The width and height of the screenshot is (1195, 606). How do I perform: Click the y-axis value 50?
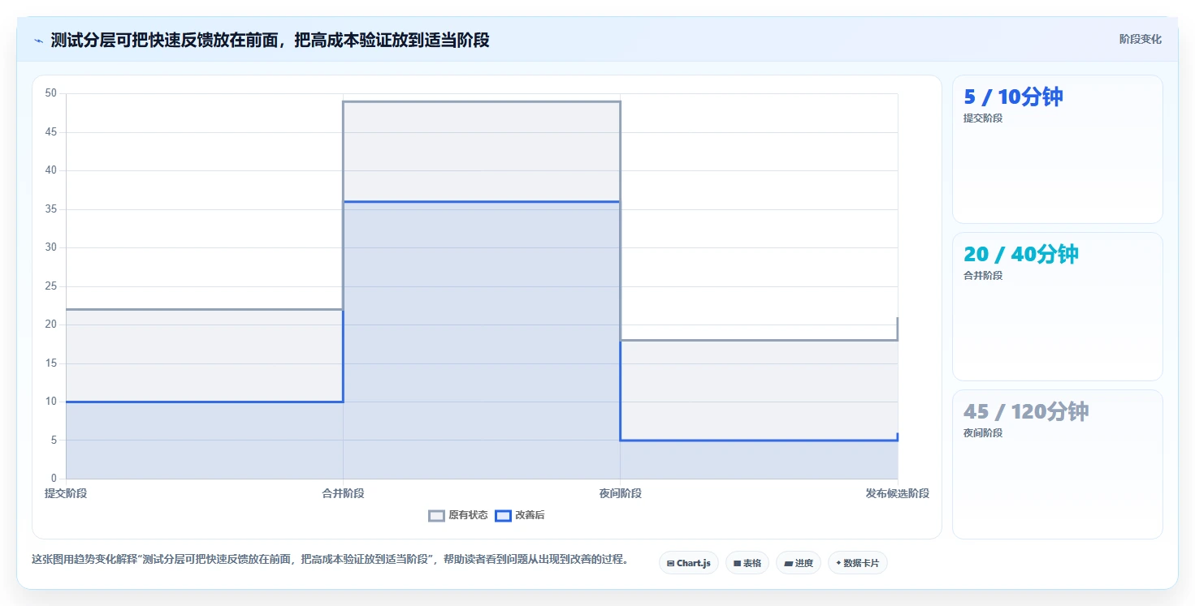(51, 93)
